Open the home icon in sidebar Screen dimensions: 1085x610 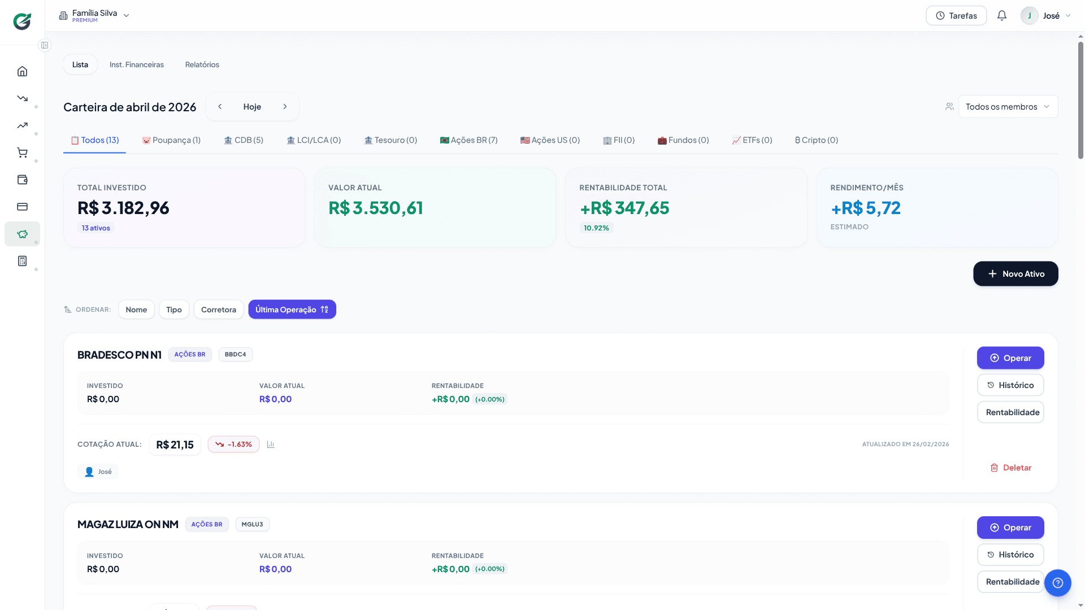click(x=22, y=71)
